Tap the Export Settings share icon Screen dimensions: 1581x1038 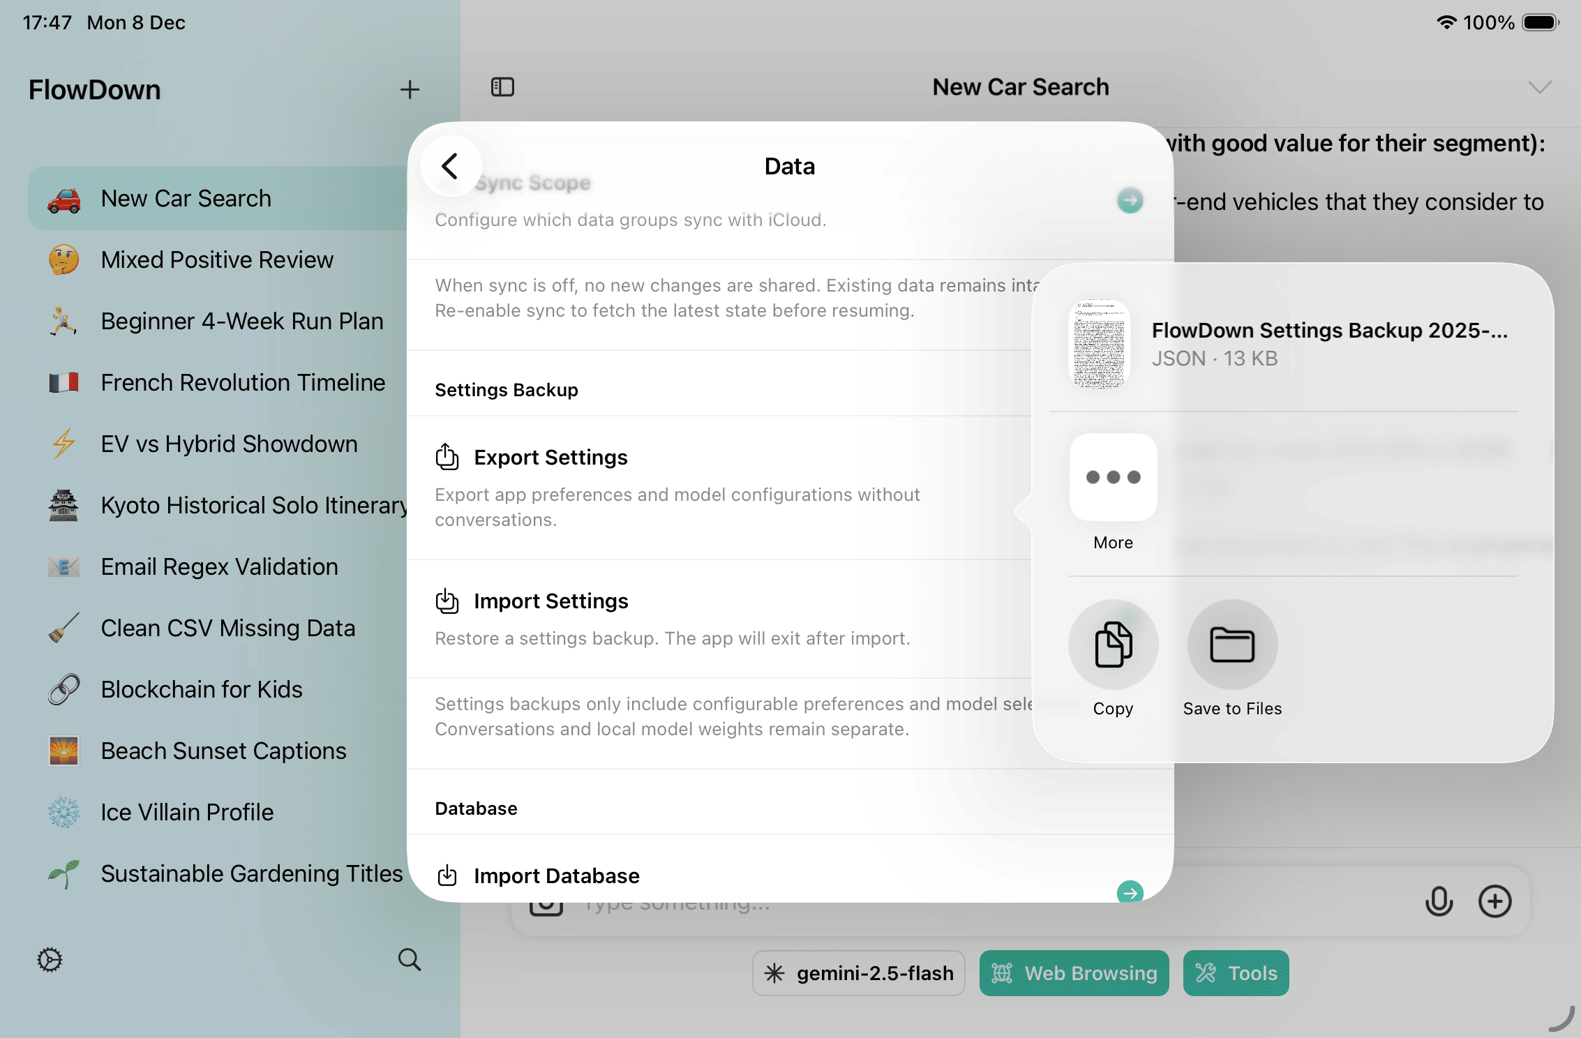click(447, 457)
